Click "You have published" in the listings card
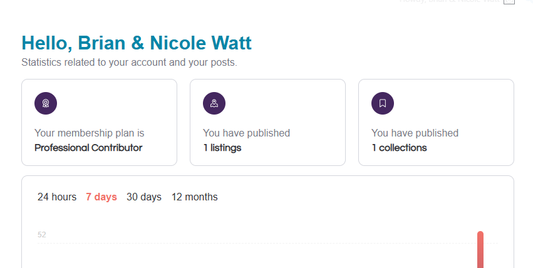533x268 pixels. click(x=246, y=133)
